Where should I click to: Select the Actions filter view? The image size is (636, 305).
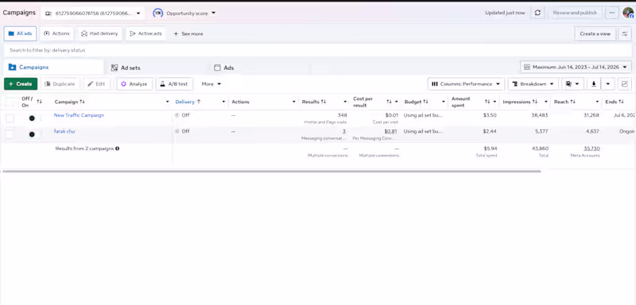point(56,33)
